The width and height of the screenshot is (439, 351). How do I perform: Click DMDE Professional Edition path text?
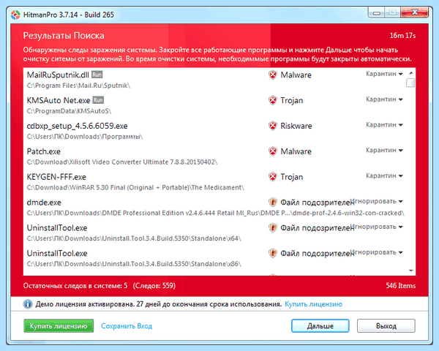(x=215, y=213)
